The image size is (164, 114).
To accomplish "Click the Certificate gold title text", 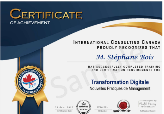I will tap(46, 14).
